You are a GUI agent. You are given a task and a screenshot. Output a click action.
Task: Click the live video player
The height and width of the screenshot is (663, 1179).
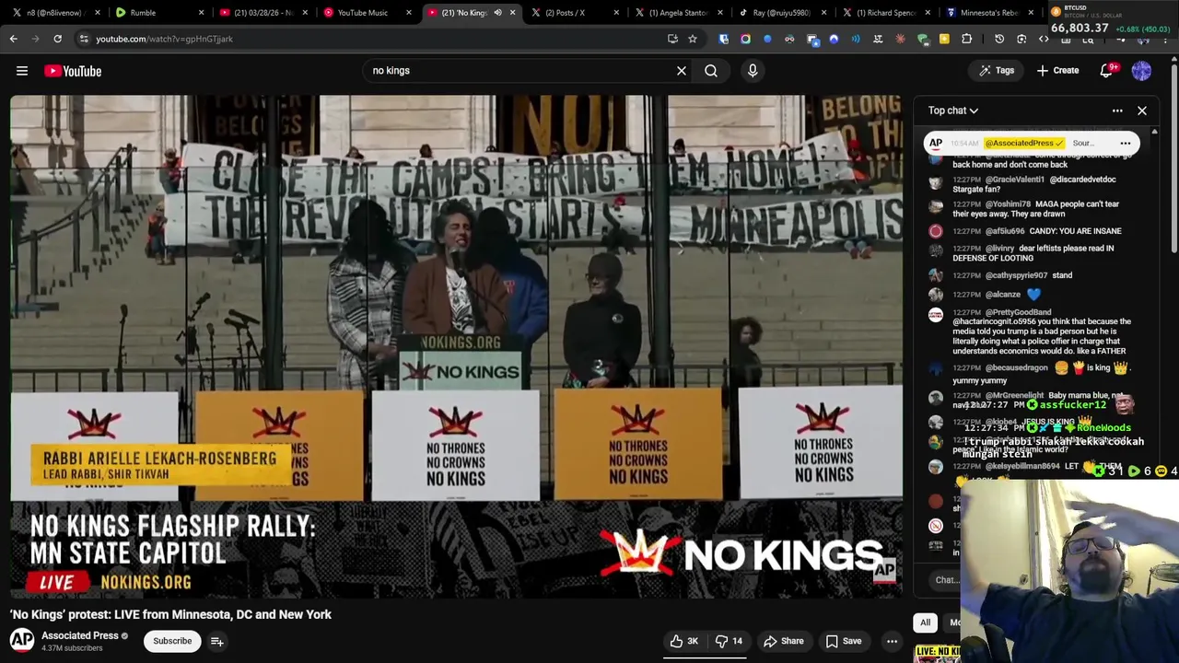(x=457, y=346)
